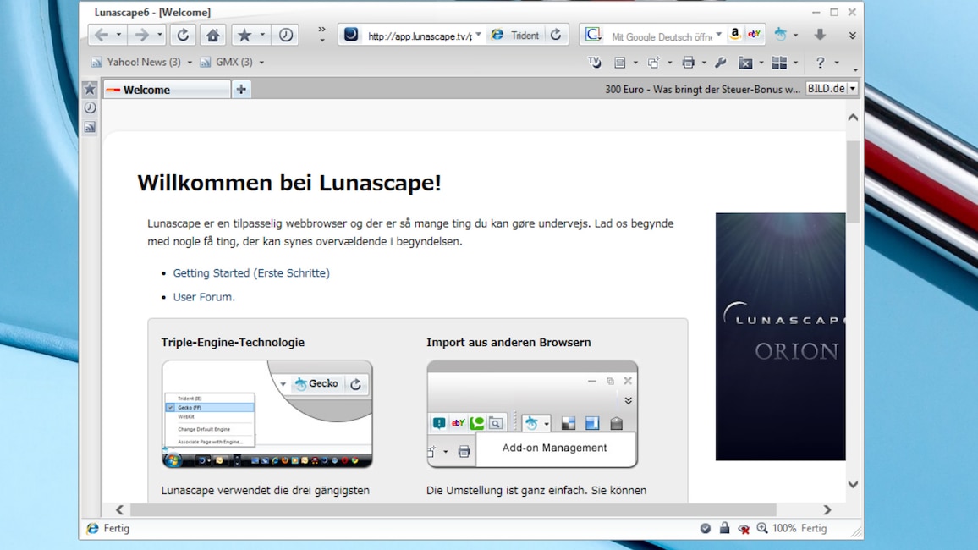Open the feeds icon in the sidebar
The image size is (978, 550).
pos(90,127)
